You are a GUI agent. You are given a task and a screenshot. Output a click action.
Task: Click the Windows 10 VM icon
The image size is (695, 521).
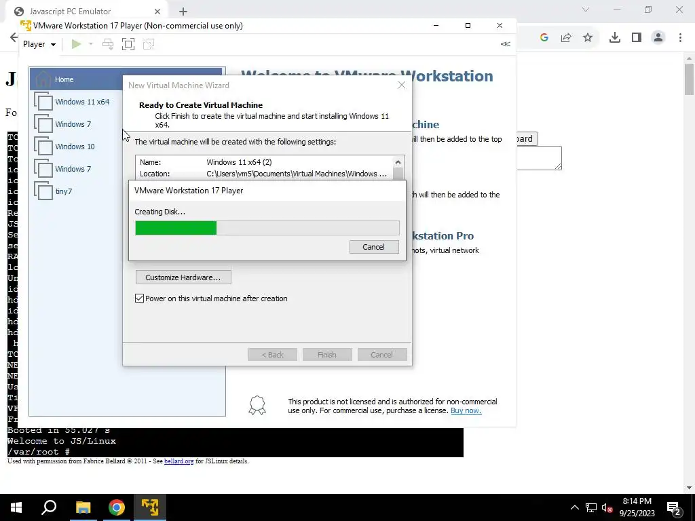click(x=43, y=147)
